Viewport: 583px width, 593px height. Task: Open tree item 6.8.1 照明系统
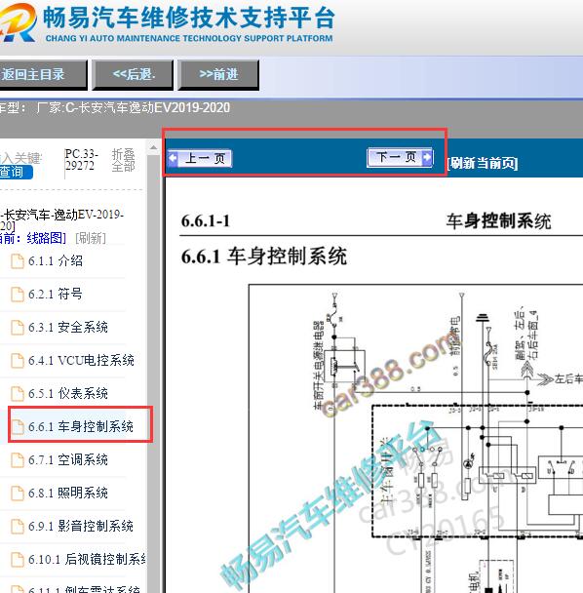[68, 494]
